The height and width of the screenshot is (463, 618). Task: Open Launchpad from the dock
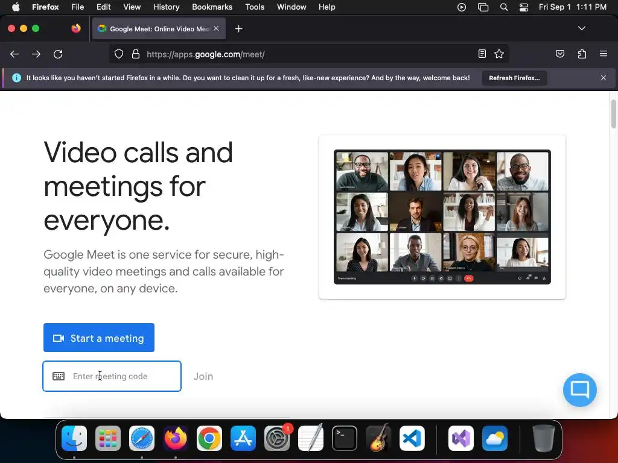point(108,438)
